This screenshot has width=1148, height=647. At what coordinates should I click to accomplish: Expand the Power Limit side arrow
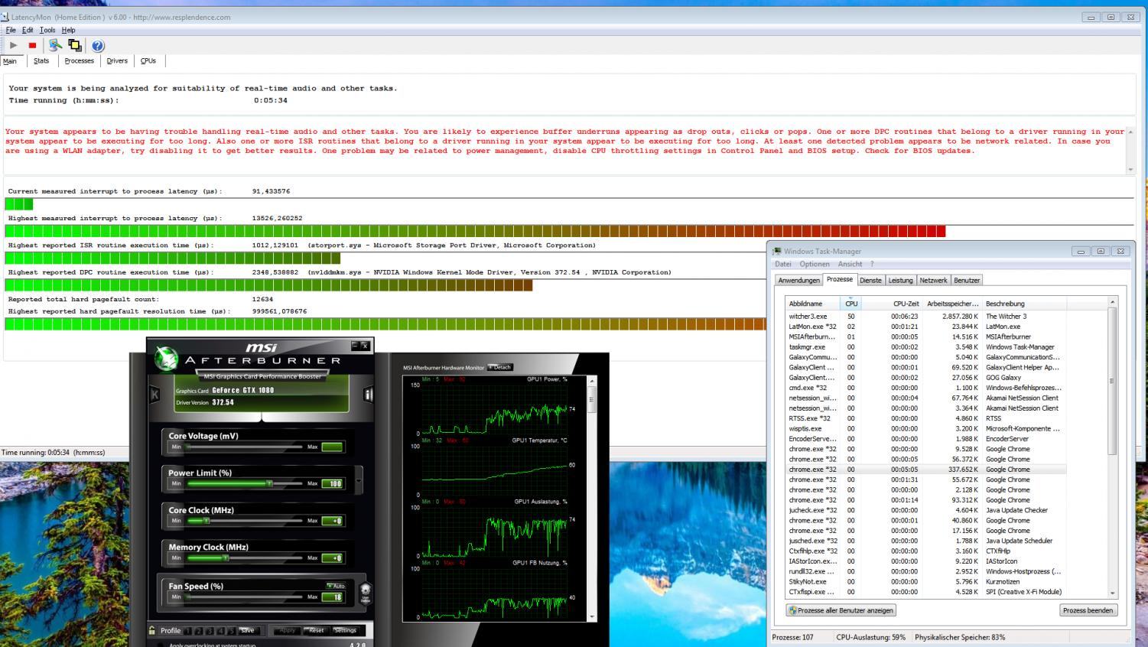pos(359,480)
